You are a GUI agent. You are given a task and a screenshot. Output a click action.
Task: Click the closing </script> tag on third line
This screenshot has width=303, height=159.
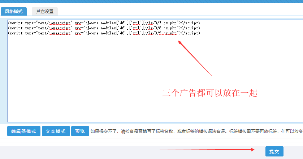[x=190, y=33]
